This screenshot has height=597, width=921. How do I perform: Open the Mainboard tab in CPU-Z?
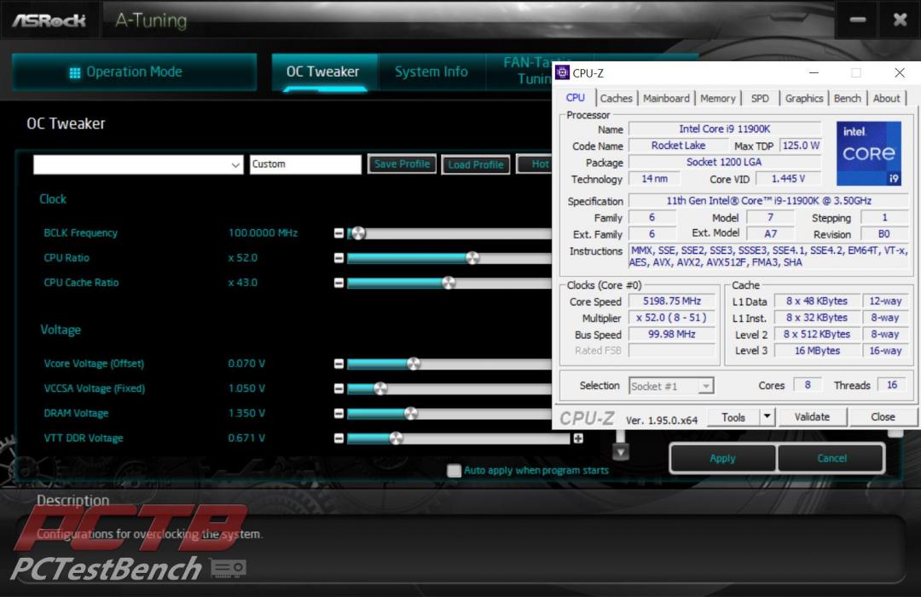pos(666,99)
